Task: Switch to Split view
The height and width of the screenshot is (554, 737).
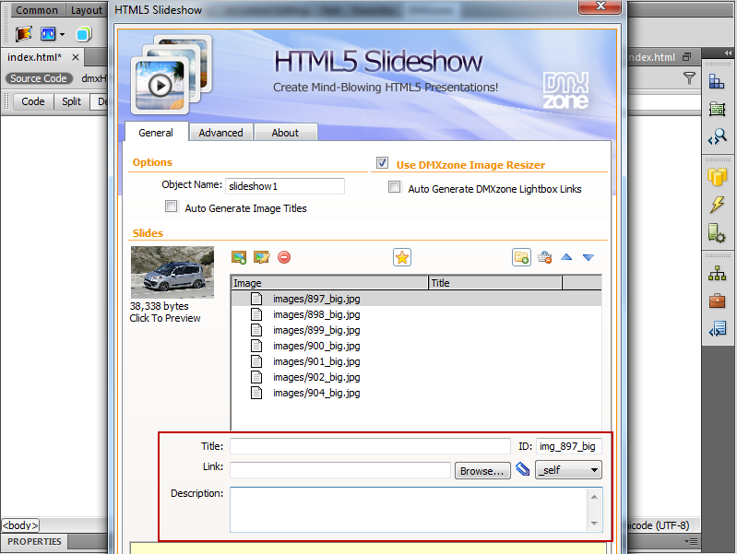Action: [71, 101]
